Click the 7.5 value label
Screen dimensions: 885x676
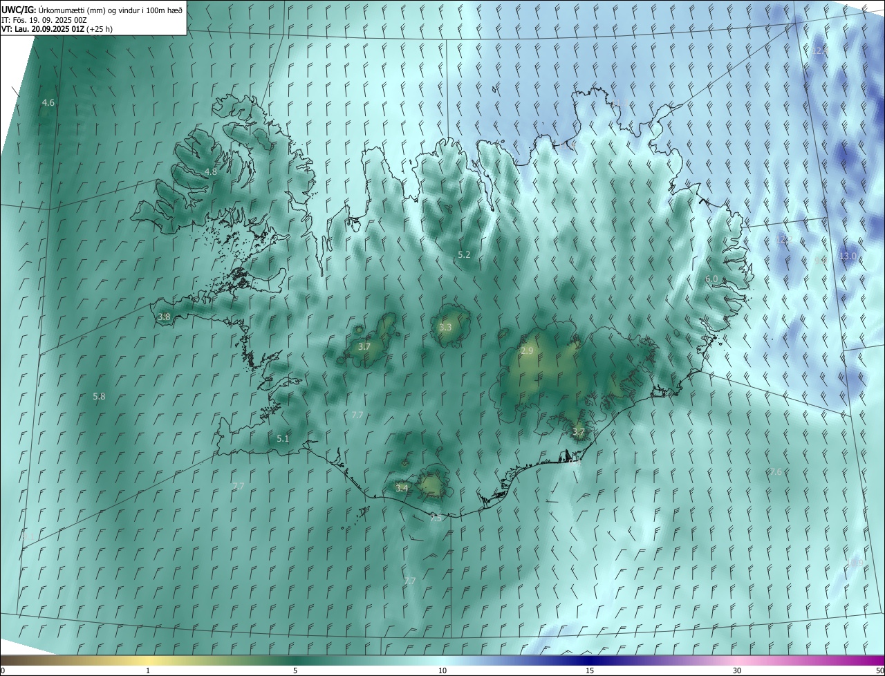(x=436, y=518)
